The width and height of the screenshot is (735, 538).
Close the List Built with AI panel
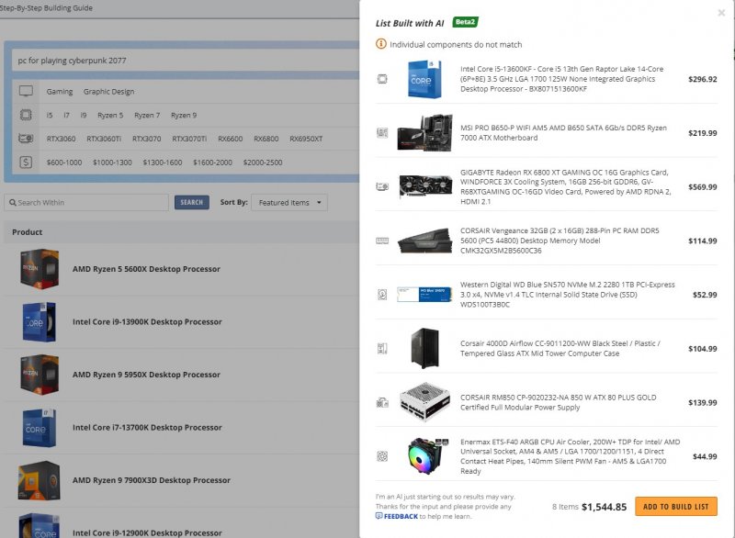click(x=721, y=13)
